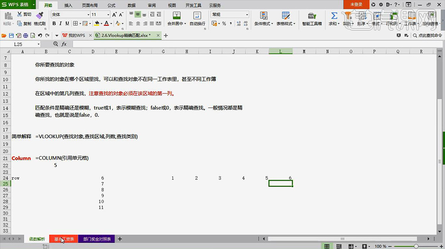This screenshot has width=445, height=249.
Task: Click the Undo arrow
Action: click(x=40, y=36)
